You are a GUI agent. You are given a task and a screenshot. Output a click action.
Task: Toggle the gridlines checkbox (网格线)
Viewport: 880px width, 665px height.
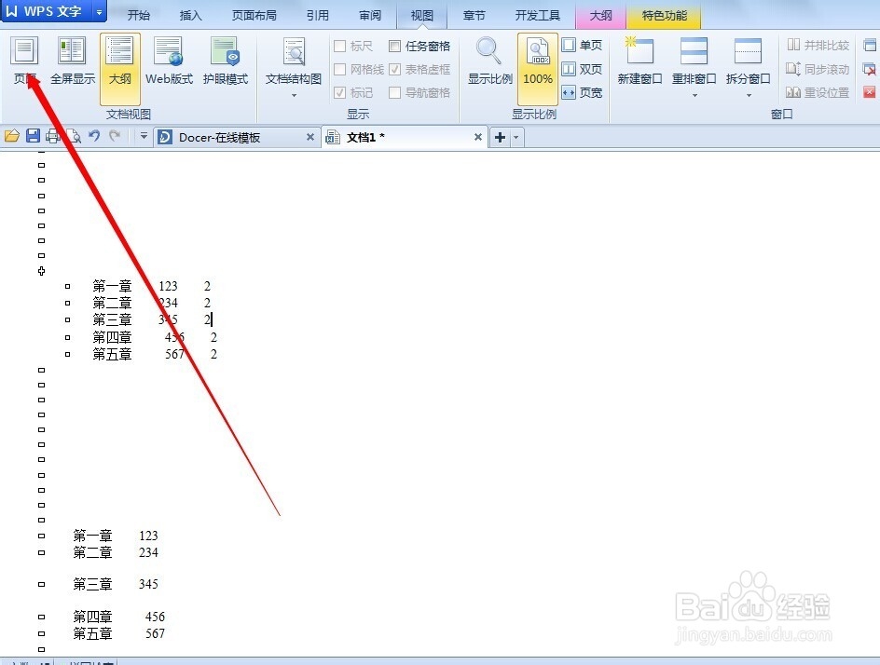pyautogui.click(x=339, y=69)
